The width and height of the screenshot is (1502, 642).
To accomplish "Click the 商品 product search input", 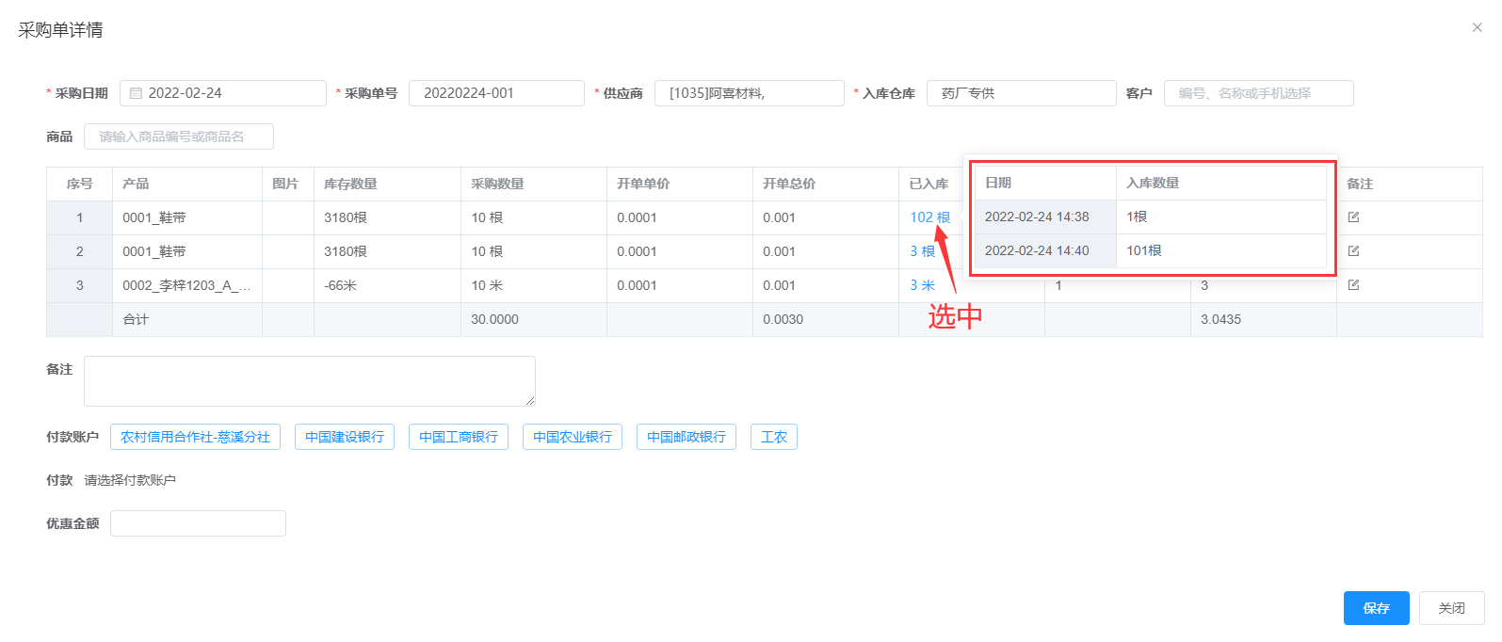I will [179, 136].
